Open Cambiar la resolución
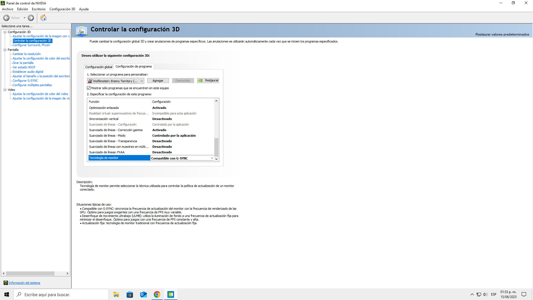Image resolution: width=533 pixels, height=300 pixels. point(27,54)
